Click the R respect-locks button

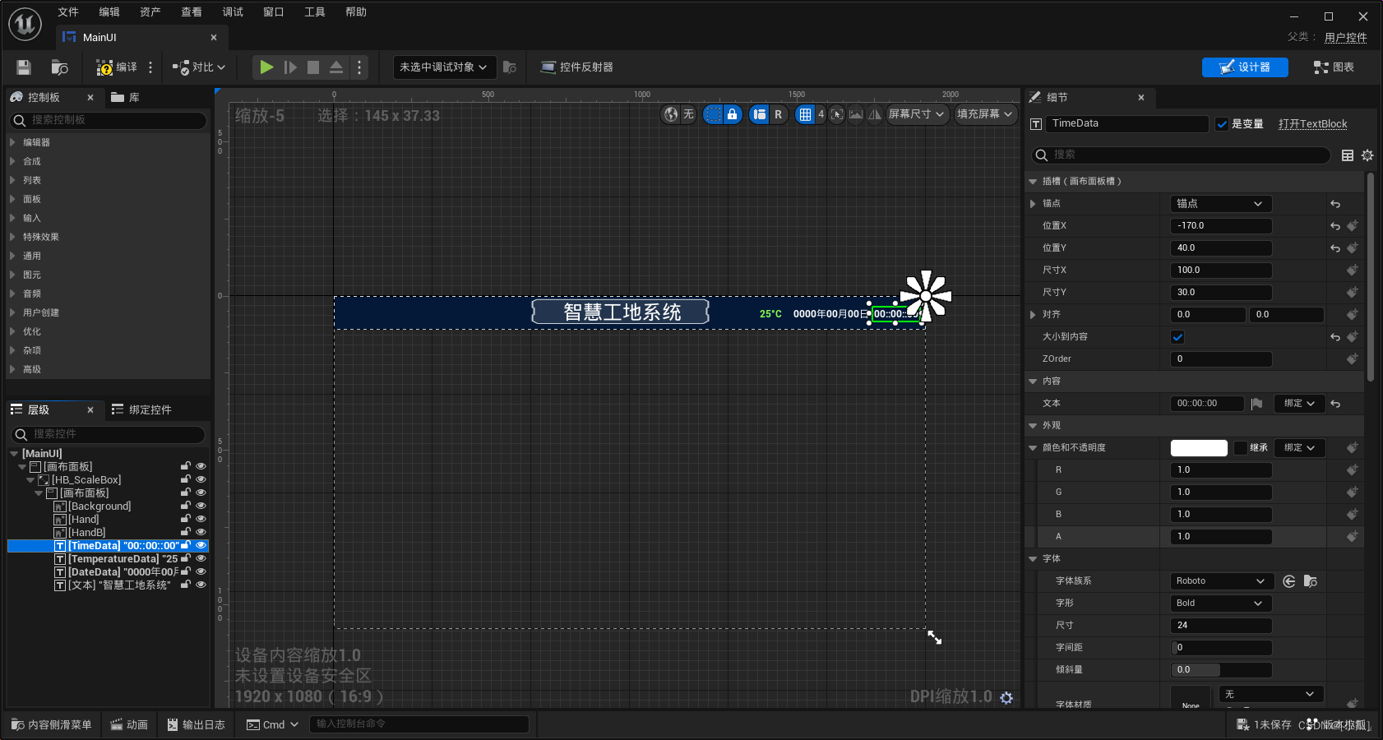[x=778, y=114]
